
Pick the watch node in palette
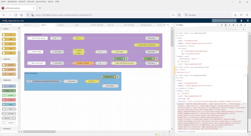click(9, 74)
